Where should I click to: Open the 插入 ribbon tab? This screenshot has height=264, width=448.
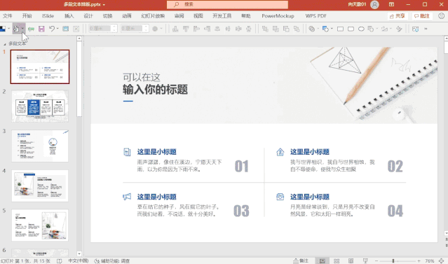[x=69, y=16]
